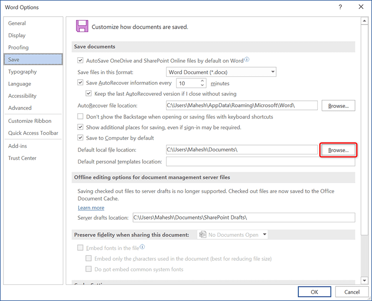Click the save floppy disk icon

tap(82, 26)
